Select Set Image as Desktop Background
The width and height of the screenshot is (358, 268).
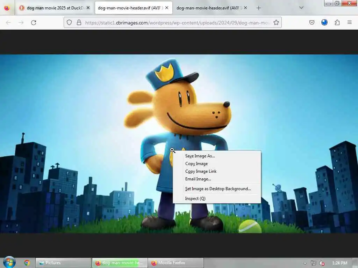pos(217,189)
